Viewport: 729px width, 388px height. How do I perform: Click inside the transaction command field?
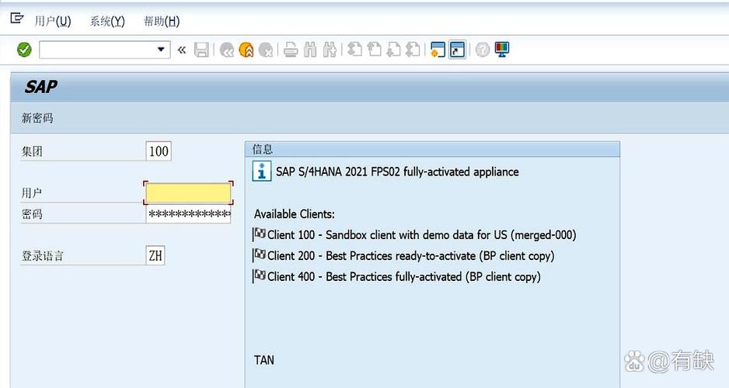click(x=98, y=49)
